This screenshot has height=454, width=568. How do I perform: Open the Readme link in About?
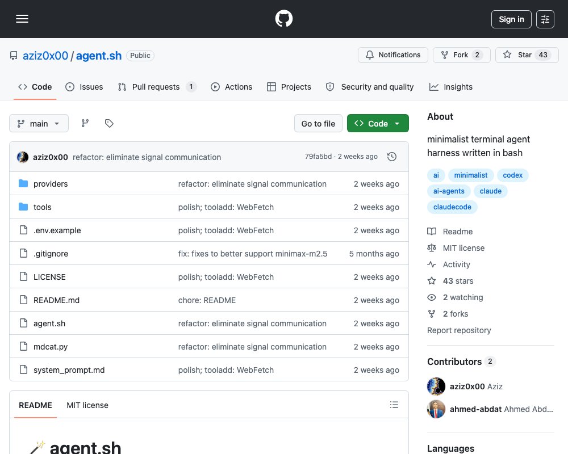coord(450,232)
